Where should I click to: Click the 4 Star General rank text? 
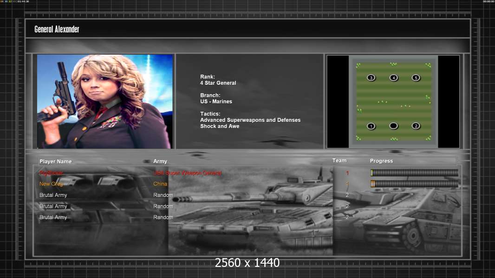[218, 83]
